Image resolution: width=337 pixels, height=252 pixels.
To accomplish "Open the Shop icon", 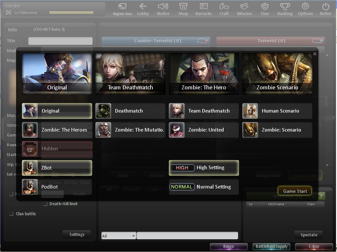I will coord(183,9).
